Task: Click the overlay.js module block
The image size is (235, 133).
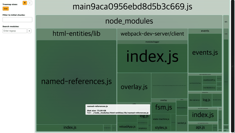Action: [134, 87]
